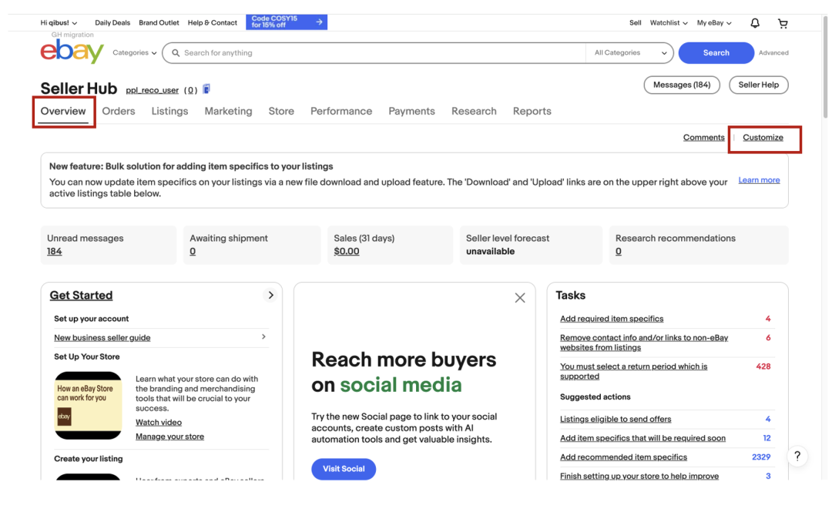
Task: Open the Marketing tab
Action: 228,111
